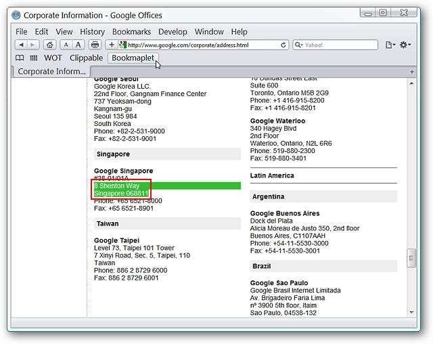
Task: Go to the Home page icon
Action: (x=50, y=45)
